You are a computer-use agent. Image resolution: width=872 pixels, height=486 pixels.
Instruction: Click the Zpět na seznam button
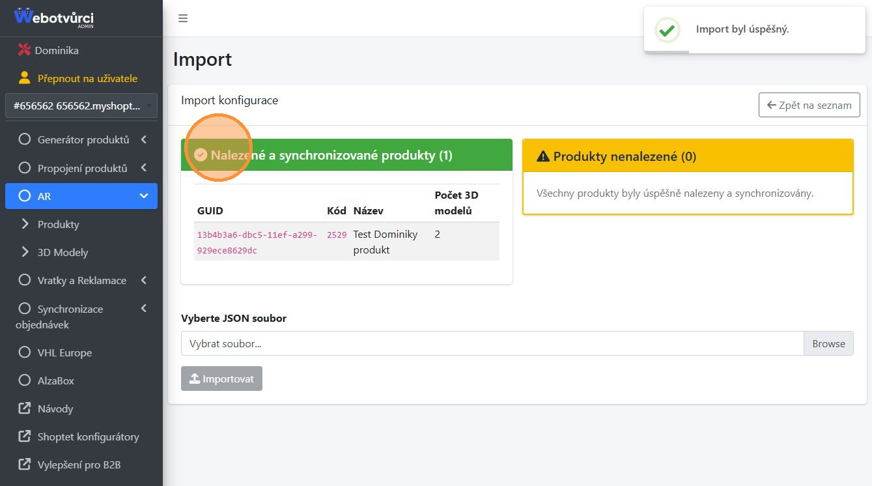tap(809, 105)
